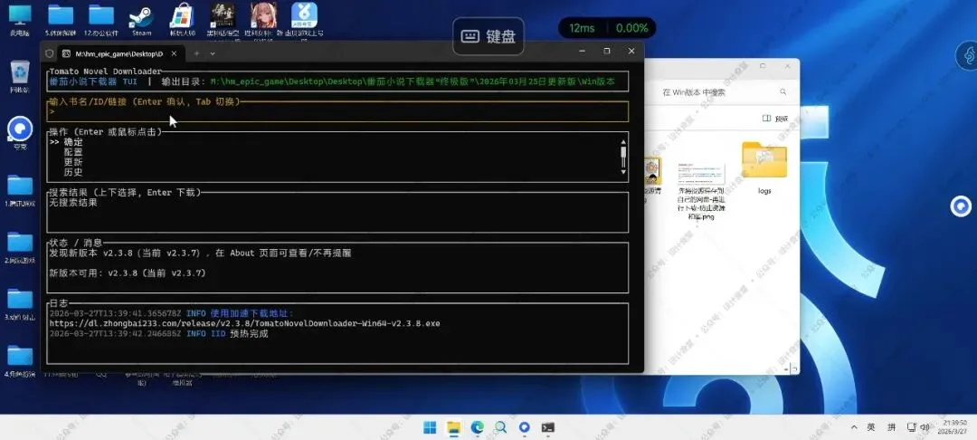Image resolution: width=977 pixels, height=440 pixels.
Task: Maximize the terminal window
Action: 607,51
